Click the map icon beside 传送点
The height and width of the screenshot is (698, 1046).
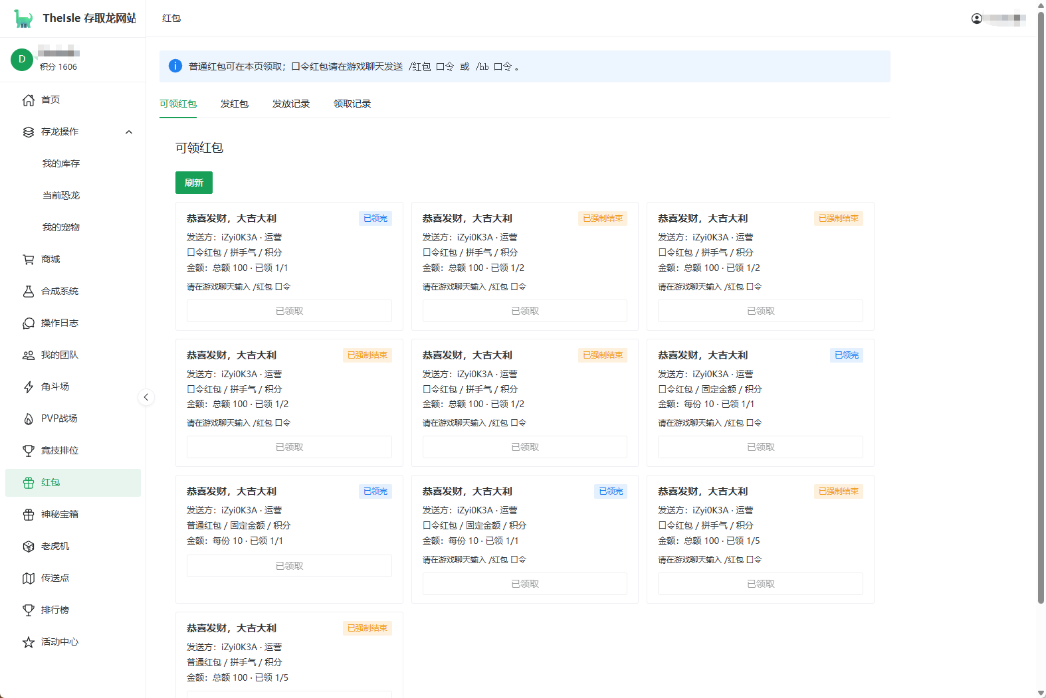pyautogui.click(x=29, y=578)
